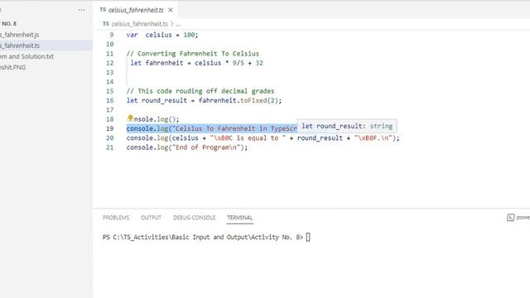Screen dimensions: 530x298
Task: Click the terminal prompt input area
Action: (308, 238)
